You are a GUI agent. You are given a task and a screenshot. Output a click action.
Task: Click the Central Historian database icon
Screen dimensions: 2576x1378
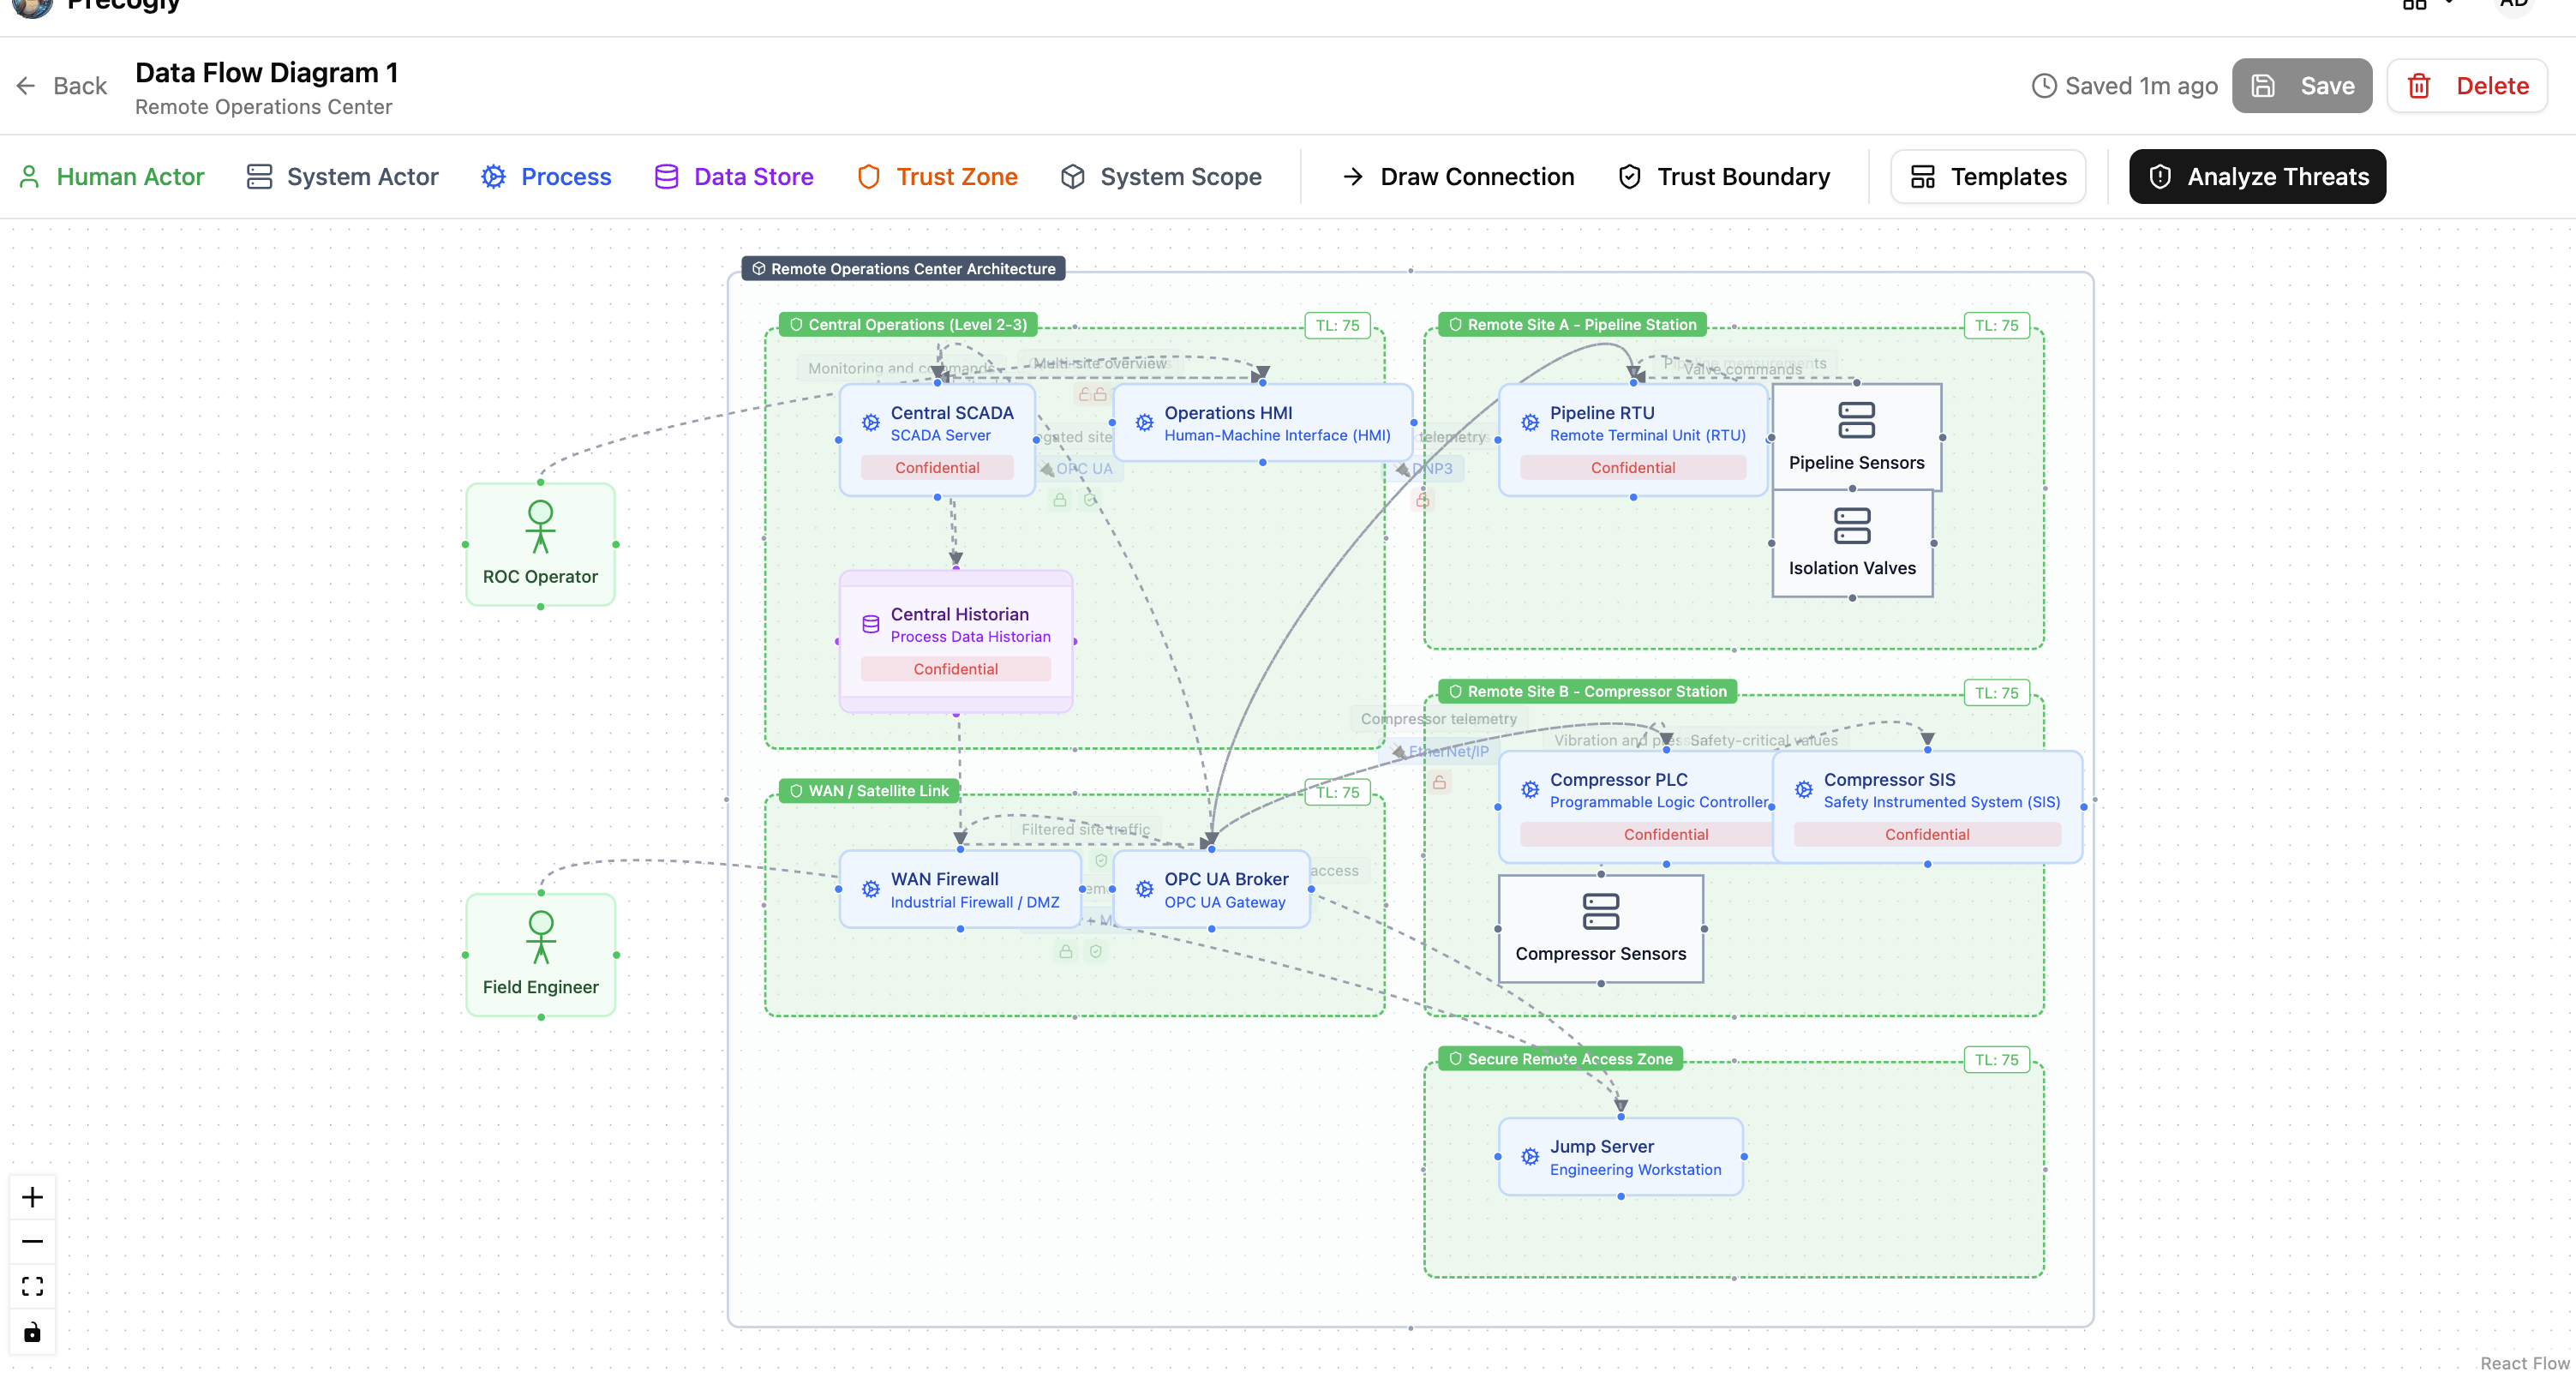871,624
